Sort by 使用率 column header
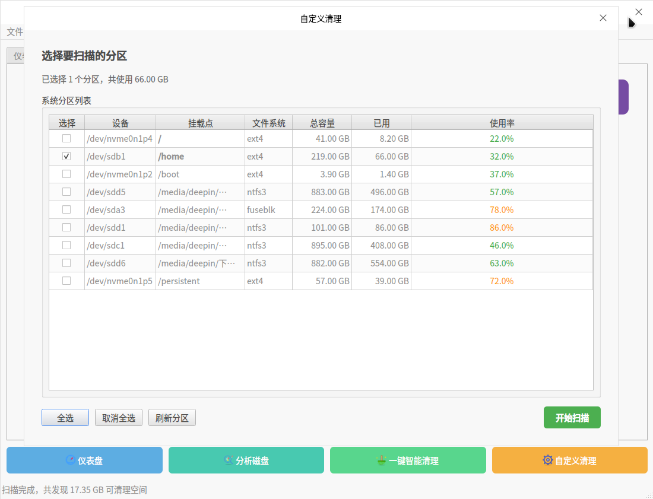This screenshot has width=653, height=499. tap(502, 123)
